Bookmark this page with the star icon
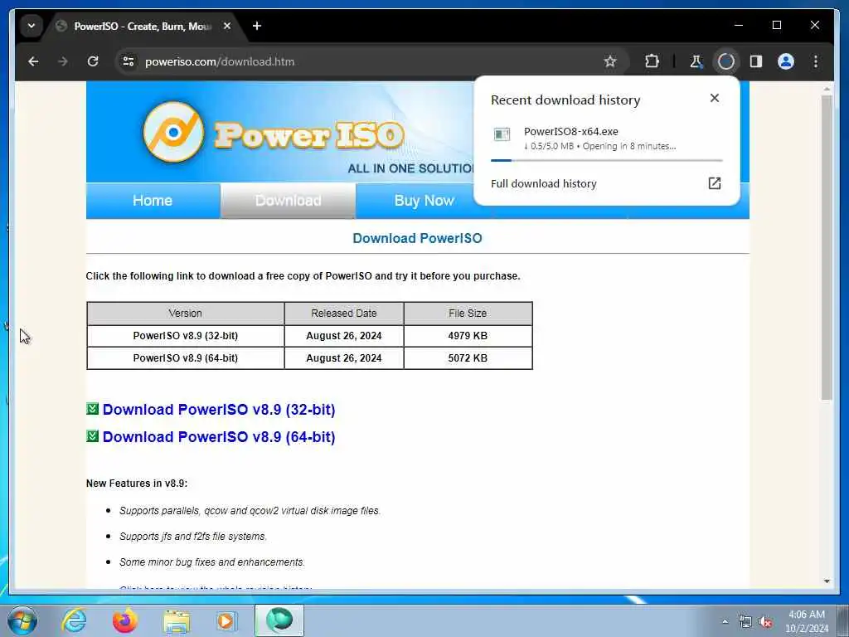 [610, 61]
